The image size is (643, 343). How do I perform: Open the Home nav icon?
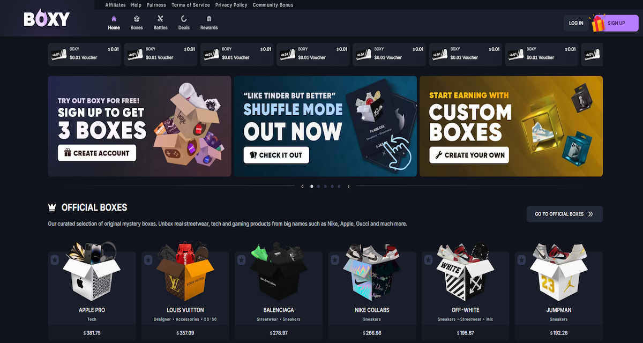click(114, 19)
